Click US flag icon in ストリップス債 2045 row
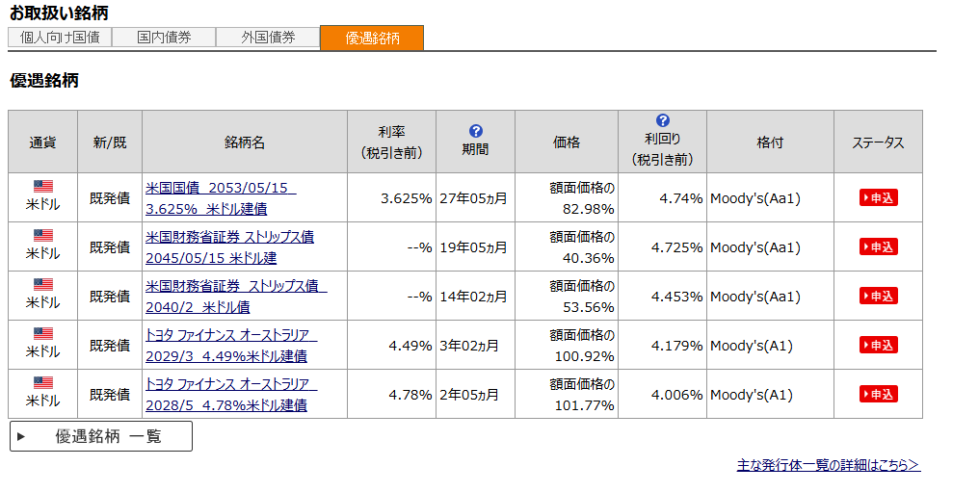979x492 pixels. (x=42, y=236)
